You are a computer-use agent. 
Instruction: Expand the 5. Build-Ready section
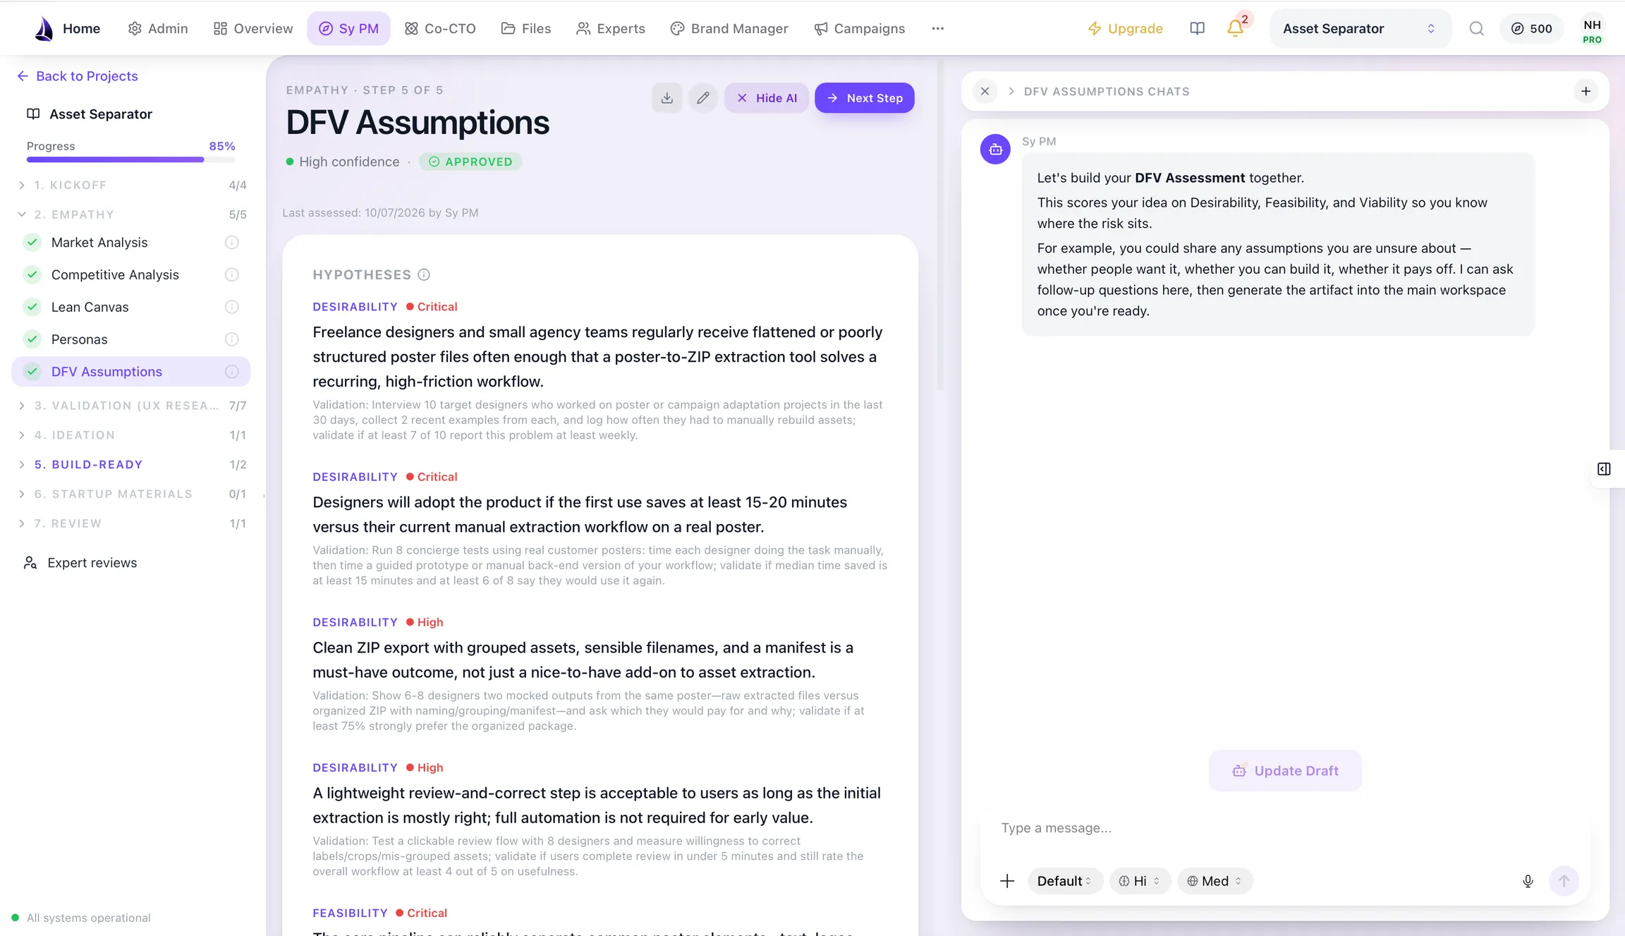132,465
